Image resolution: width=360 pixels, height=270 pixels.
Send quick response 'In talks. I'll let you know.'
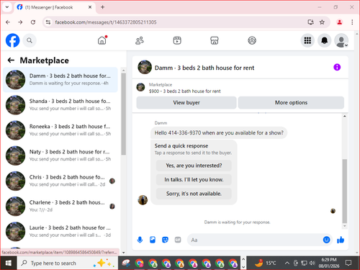194,179
